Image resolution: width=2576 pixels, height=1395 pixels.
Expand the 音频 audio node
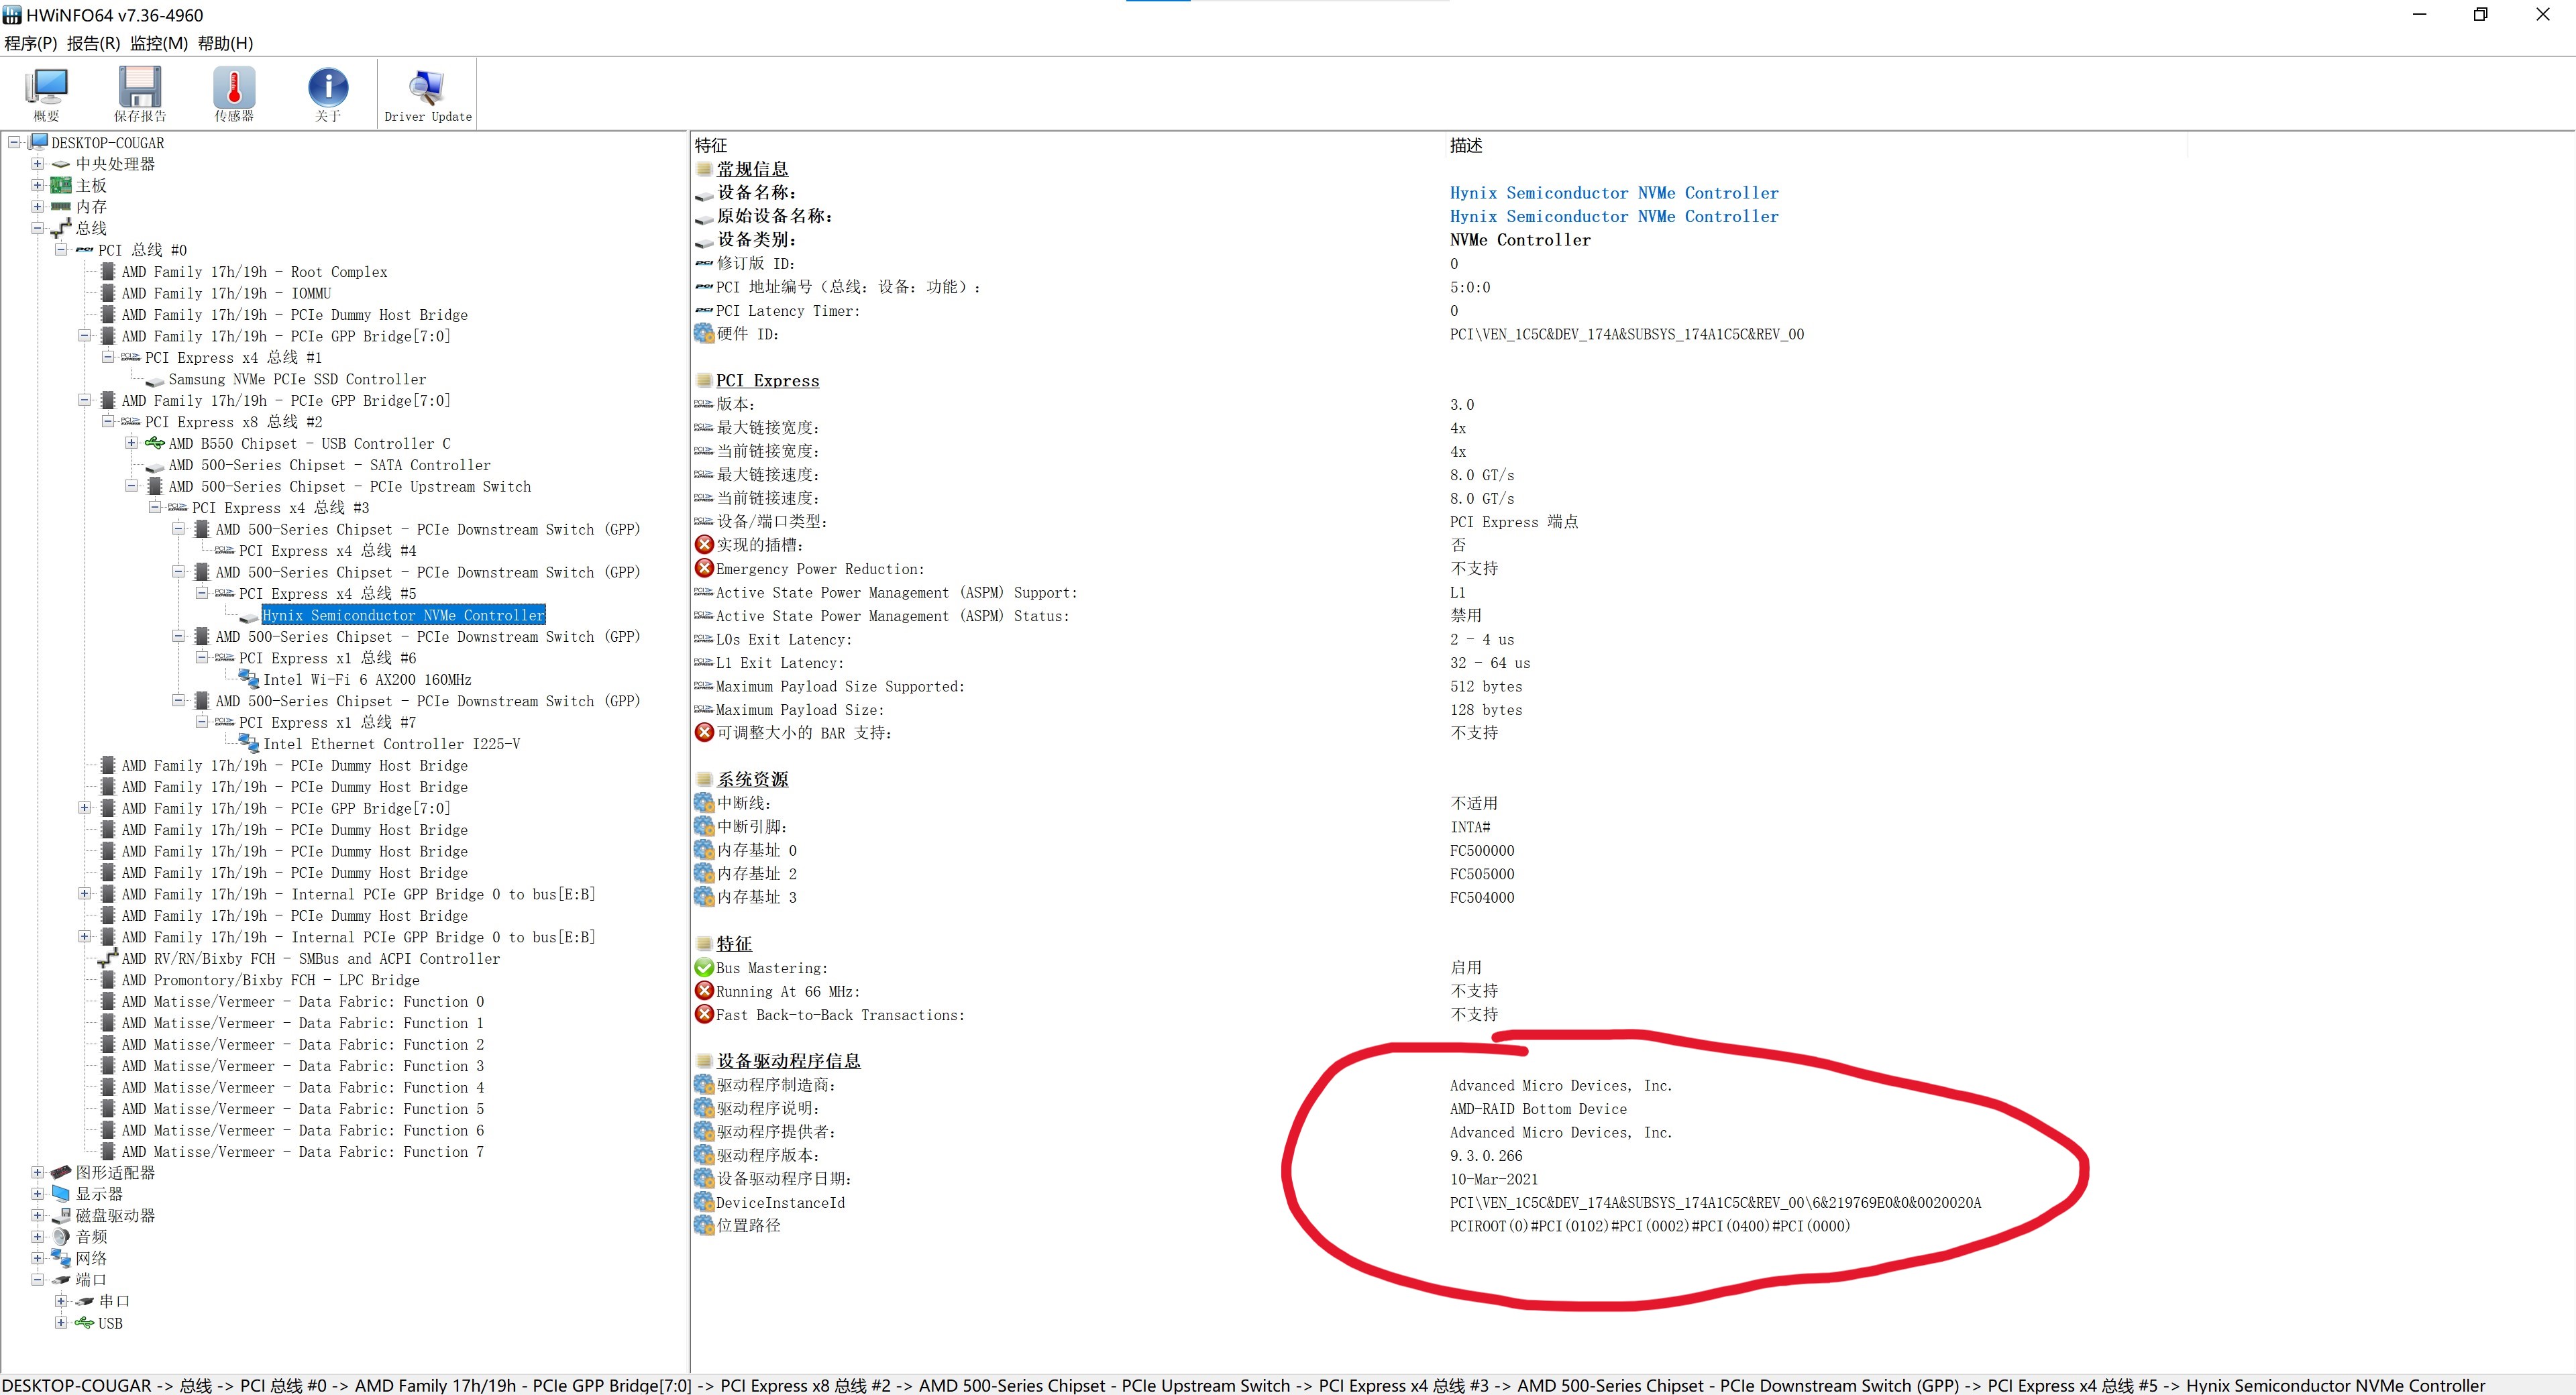pyautogui.click(x=37, y=1237)
